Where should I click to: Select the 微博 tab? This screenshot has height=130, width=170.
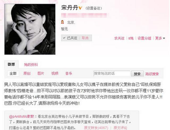click(11, 64)
